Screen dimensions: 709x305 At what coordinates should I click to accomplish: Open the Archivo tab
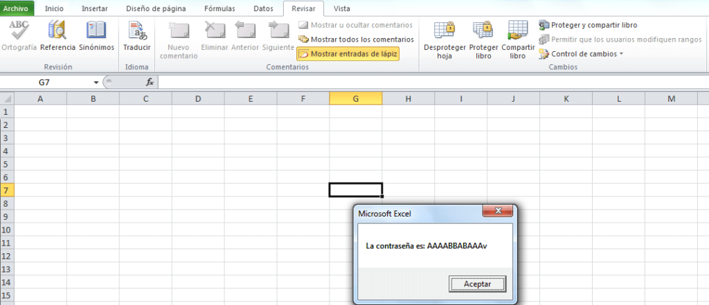[x=16, y=8]
